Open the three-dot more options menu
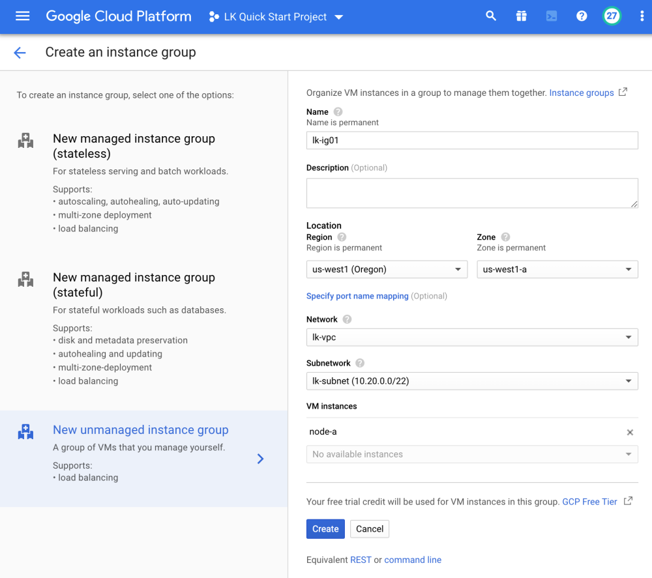The image size is (652, 578). click(x=642, y=16)
